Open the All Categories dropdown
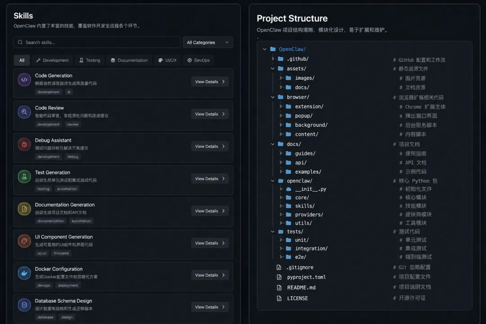 [207, 42]
